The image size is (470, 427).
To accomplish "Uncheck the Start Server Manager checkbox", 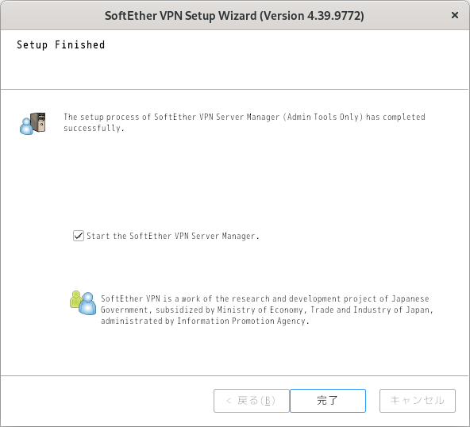I will coord(79,236).
